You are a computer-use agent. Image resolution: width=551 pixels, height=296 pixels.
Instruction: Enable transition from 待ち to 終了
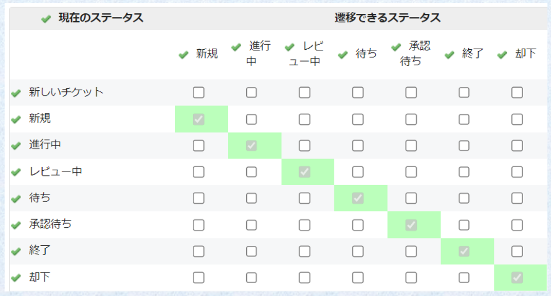tap(463, 199)
